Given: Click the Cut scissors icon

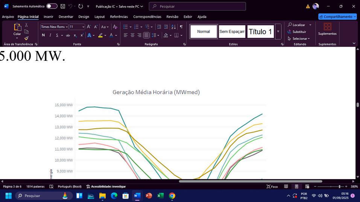Looking at the screenshot, I should (x=26, y=25).
